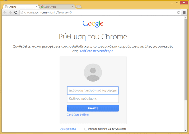This screenshot has height=134, width=189.
Task: Click the scrollbar up arrow
Action: tap(186, 18)
